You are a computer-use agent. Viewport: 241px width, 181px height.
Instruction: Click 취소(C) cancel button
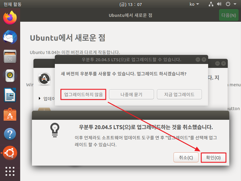click(186, 157)
